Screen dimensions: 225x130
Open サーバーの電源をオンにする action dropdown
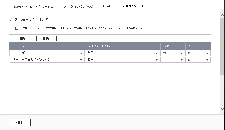tap(47, 60)
